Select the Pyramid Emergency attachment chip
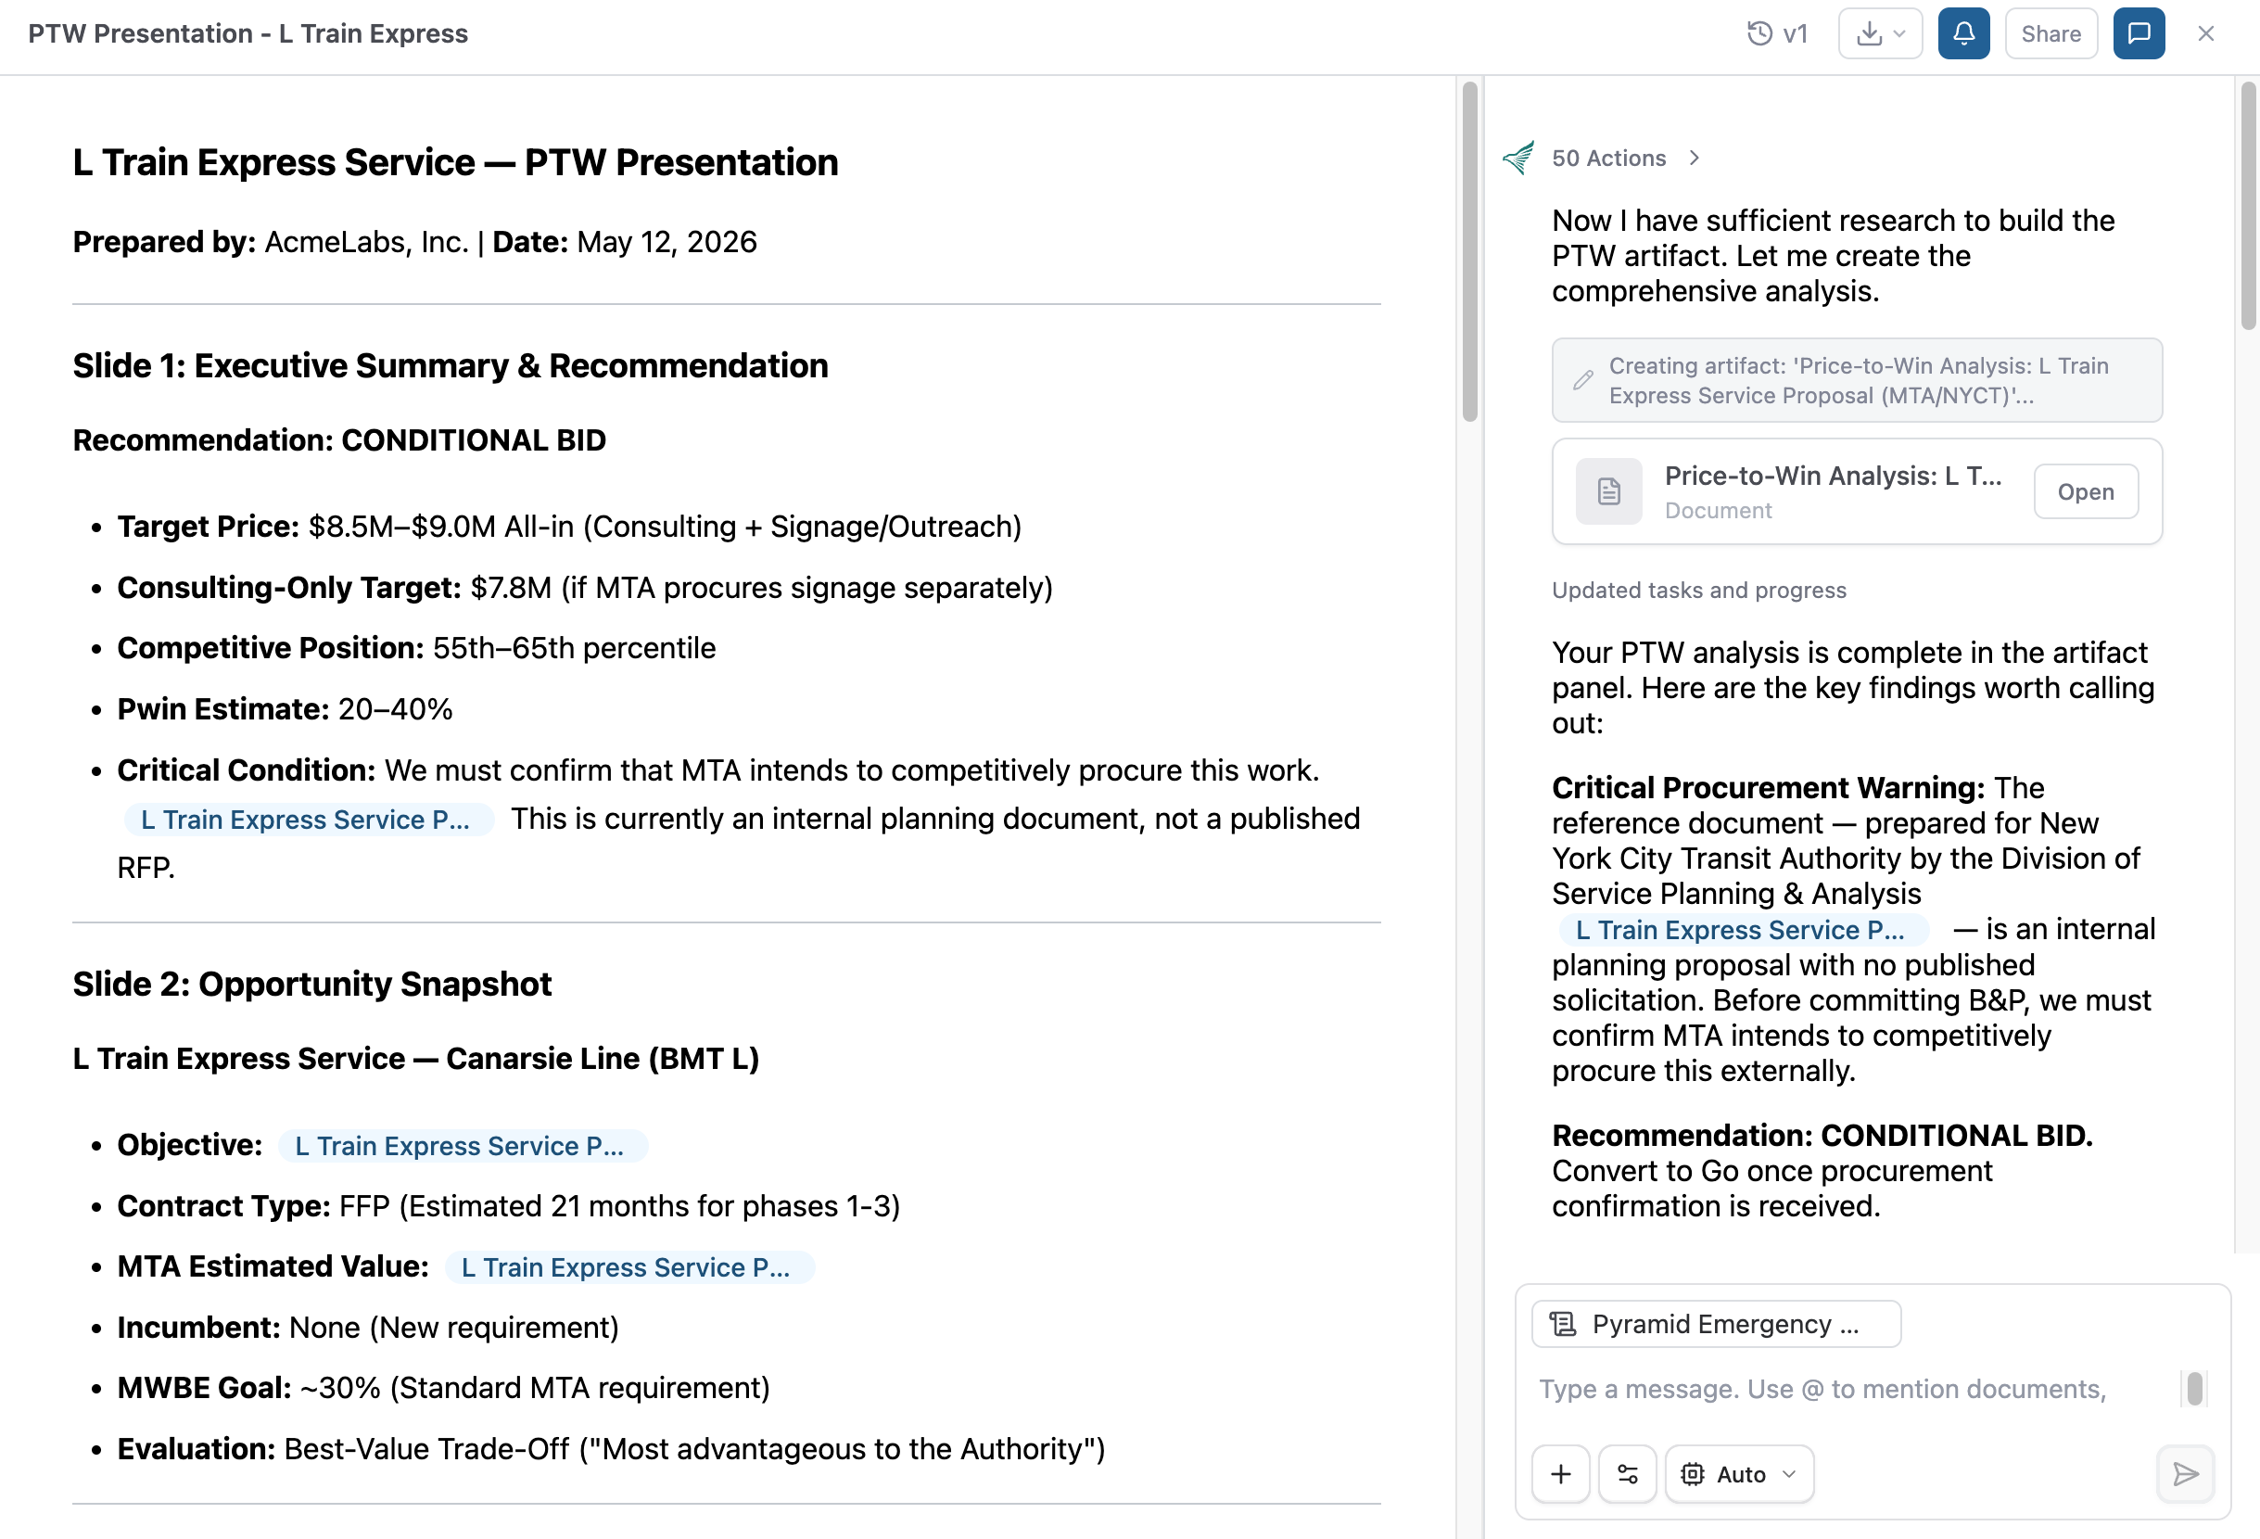Viewport: 2260px width, 1539px height. (x=1716, y=1324)
